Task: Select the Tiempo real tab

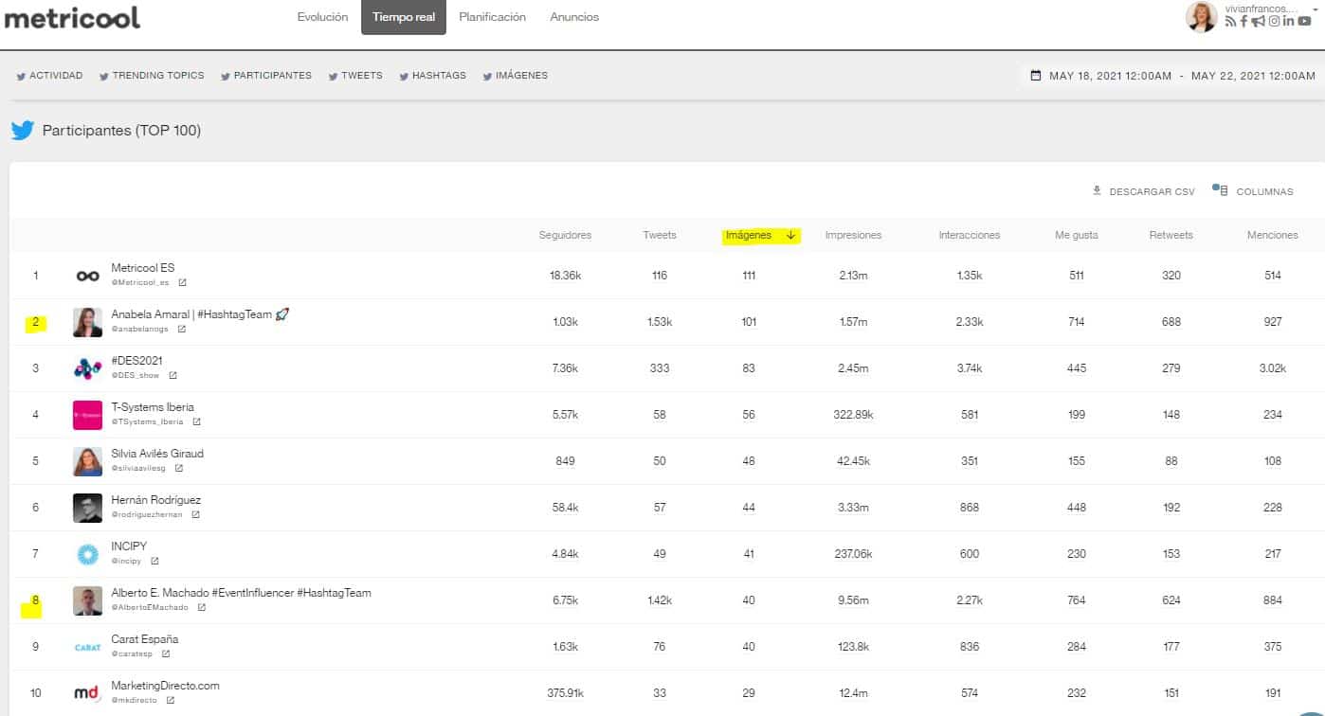Action: 404,17
